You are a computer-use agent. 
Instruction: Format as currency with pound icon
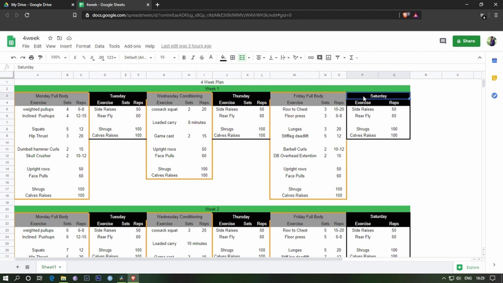pyautogui.click(x=75, y=57)
